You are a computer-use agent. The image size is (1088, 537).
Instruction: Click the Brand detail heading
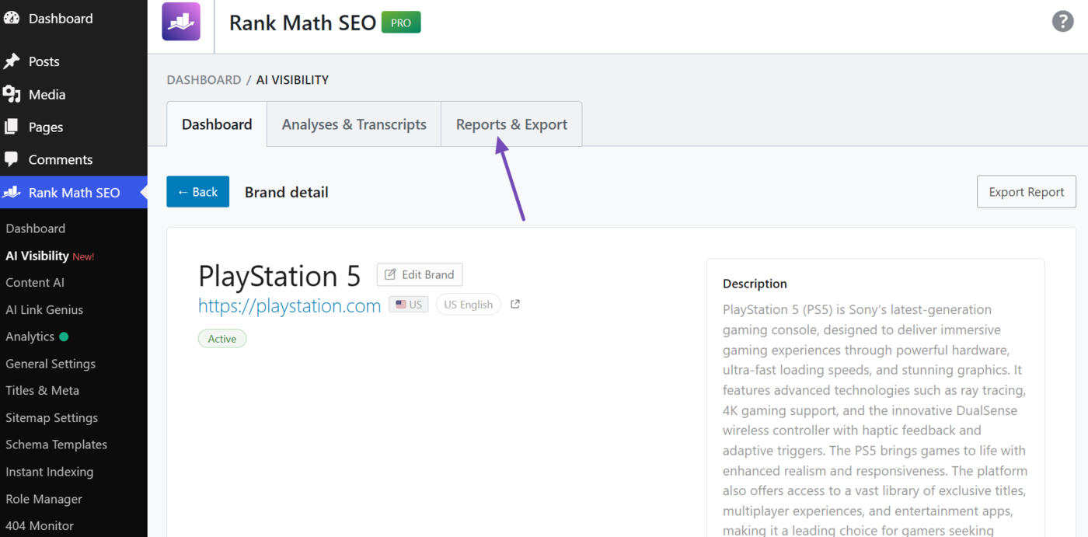tap(287, 192)
